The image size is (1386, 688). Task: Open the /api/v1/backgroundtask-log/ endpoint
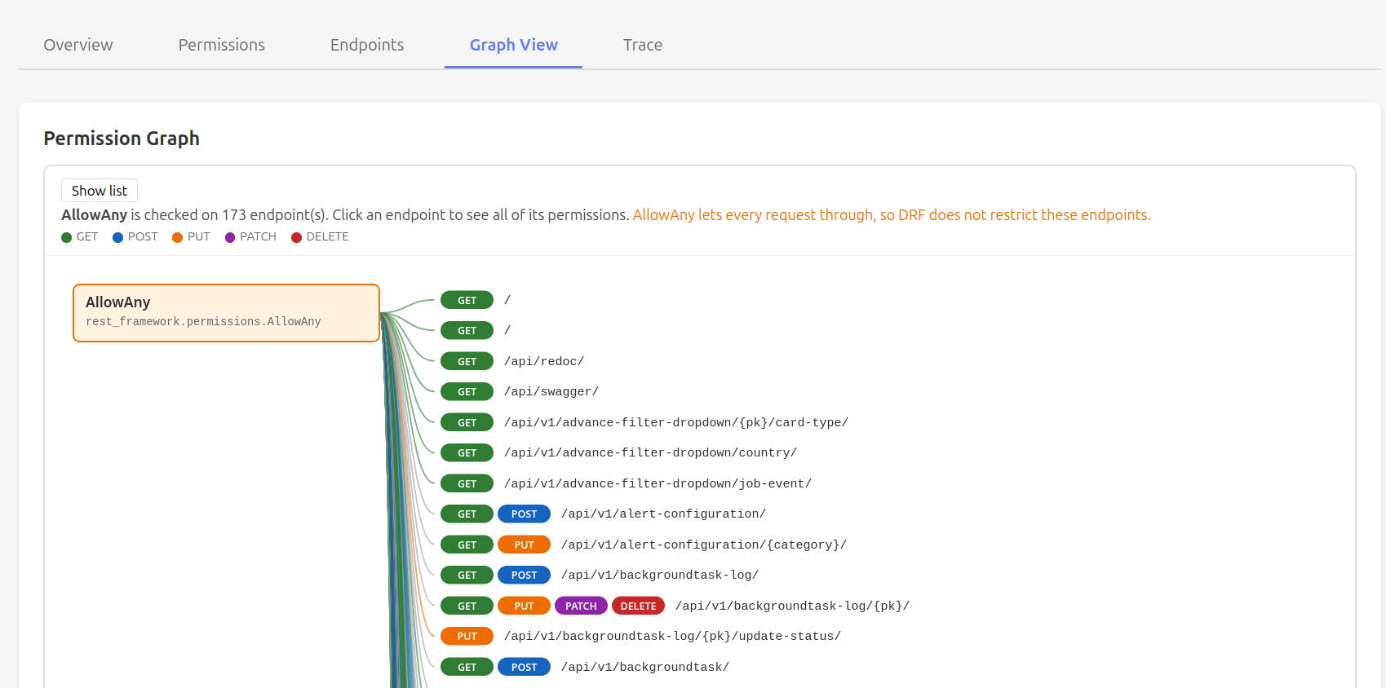(660, 575)
